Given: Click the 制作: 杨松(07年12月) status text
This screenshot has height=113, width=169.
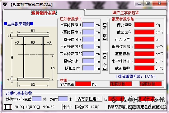Looking at the screenshot, I should coord(81,107).
